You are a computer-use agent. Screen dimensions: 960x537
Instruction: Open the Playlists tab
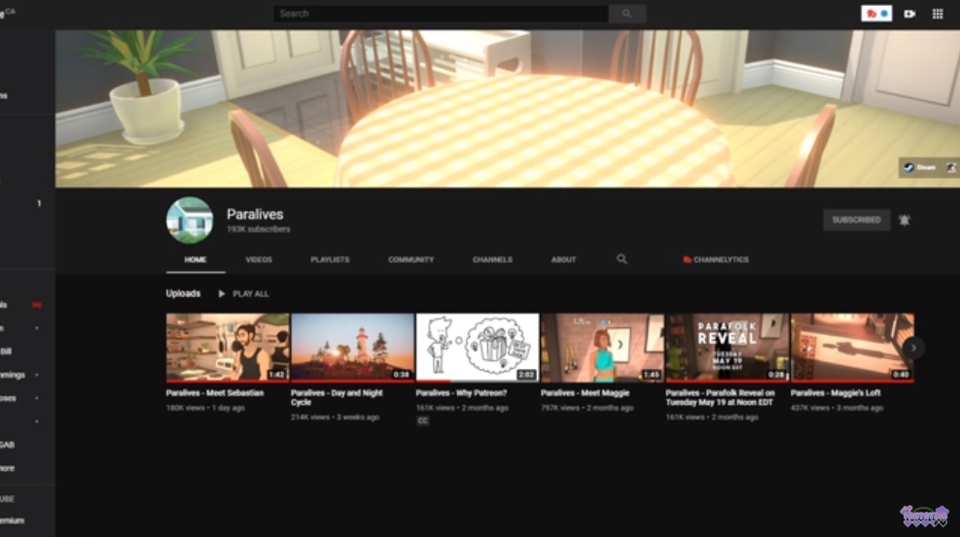(x=330, y=260)
